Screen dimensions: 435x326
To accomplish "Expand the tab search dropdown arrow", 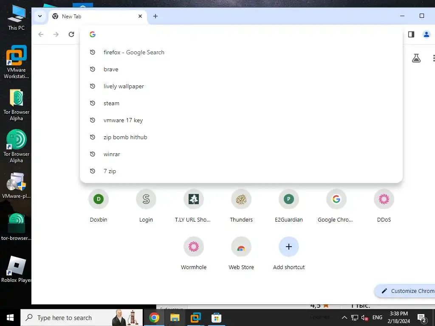I will [40, 16].
